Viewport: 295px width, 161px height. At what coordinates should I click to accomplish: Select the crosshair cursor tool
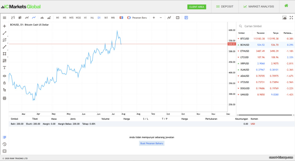pyautogui.click(x=5, y=26)
